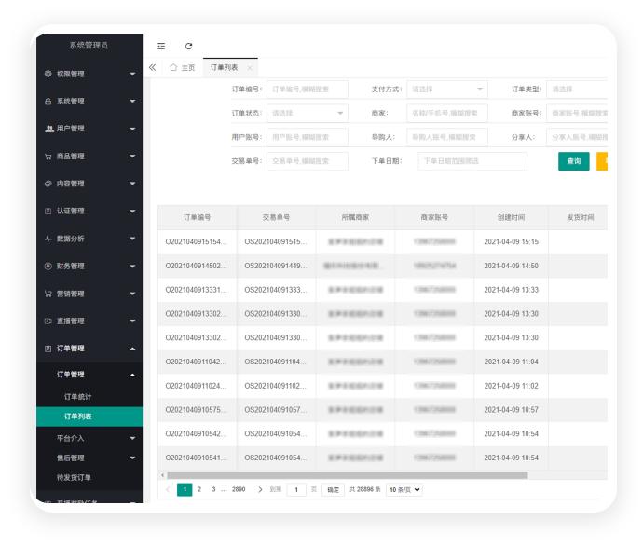Viewport: 643px width, 547px height.
Task: Go to next page arrow in pagination
Action: [253, 489]
